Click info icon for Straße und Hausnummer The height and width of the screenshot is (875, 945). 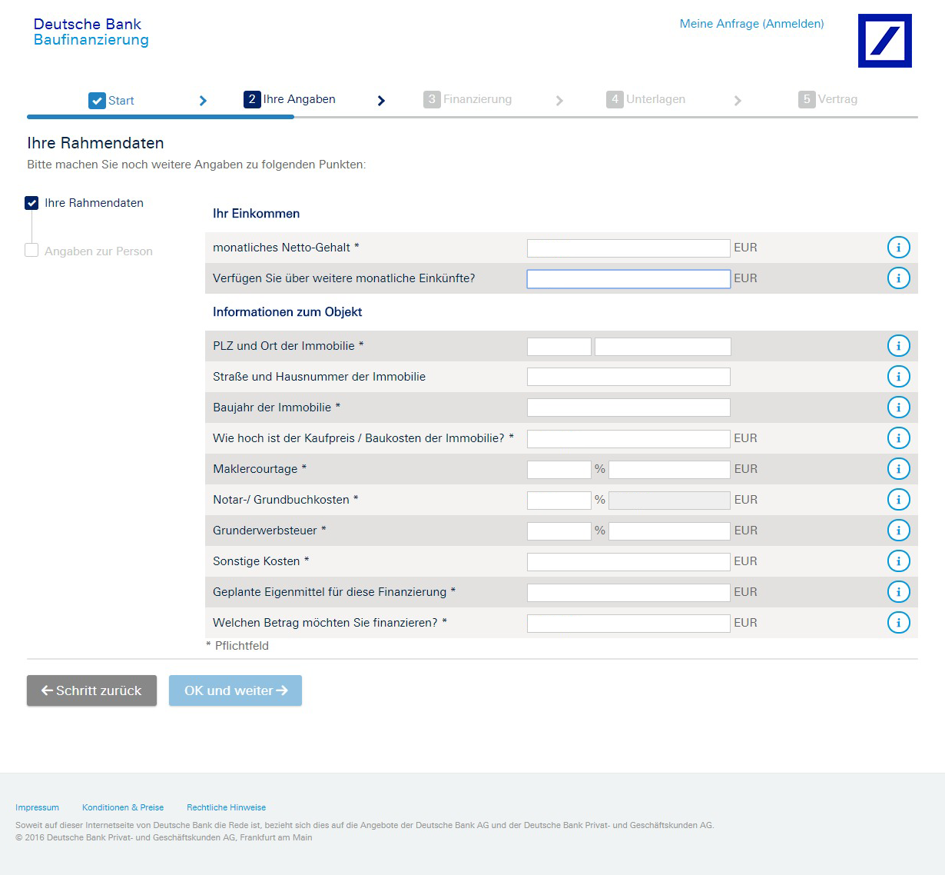click(898, 377)
